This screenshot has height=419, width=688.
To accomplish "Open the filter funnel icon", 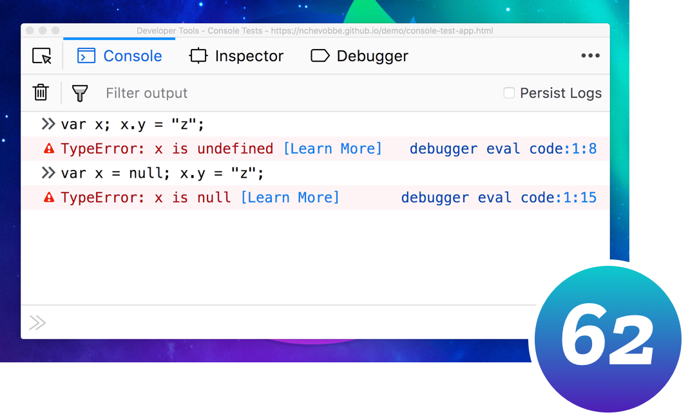I will pos(79,93).
